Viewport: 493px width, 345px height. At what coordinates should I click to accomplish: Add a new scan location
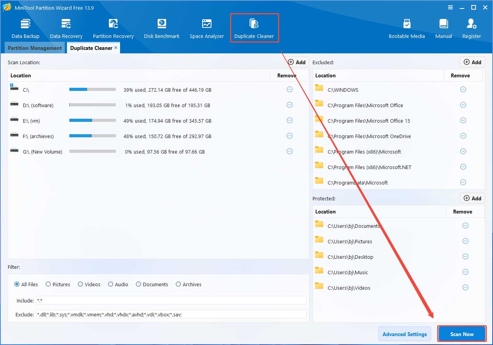pos(297,62)
